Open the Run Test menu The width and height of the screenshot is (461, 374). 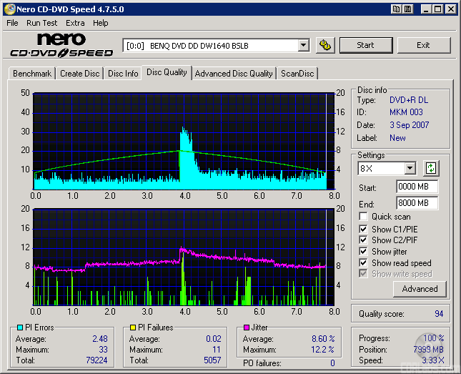42,23
